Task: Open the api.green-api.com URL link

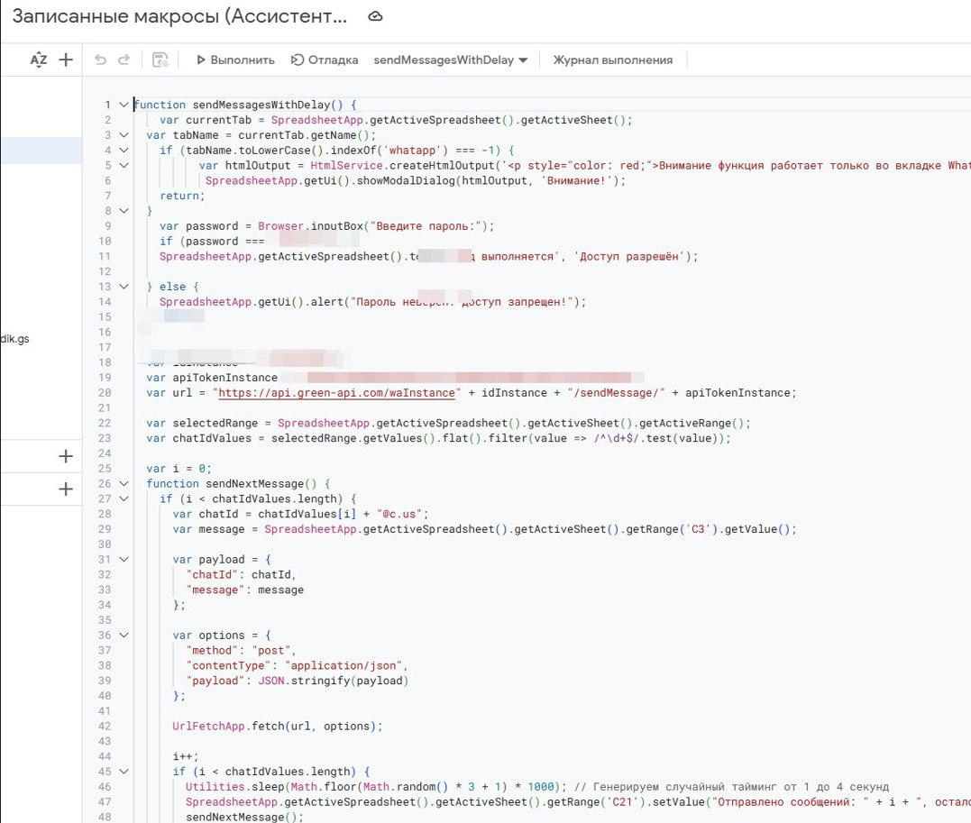Action: 337,393
